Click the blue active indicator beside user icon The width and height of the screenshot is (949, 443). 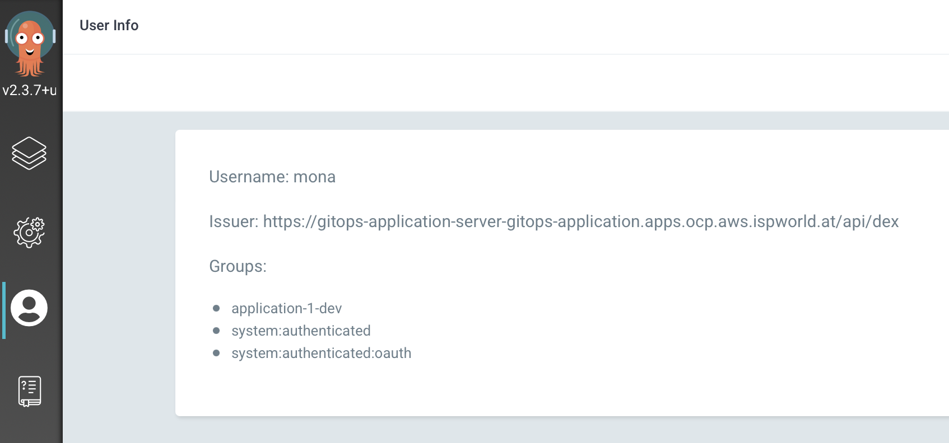pos(4,310)
